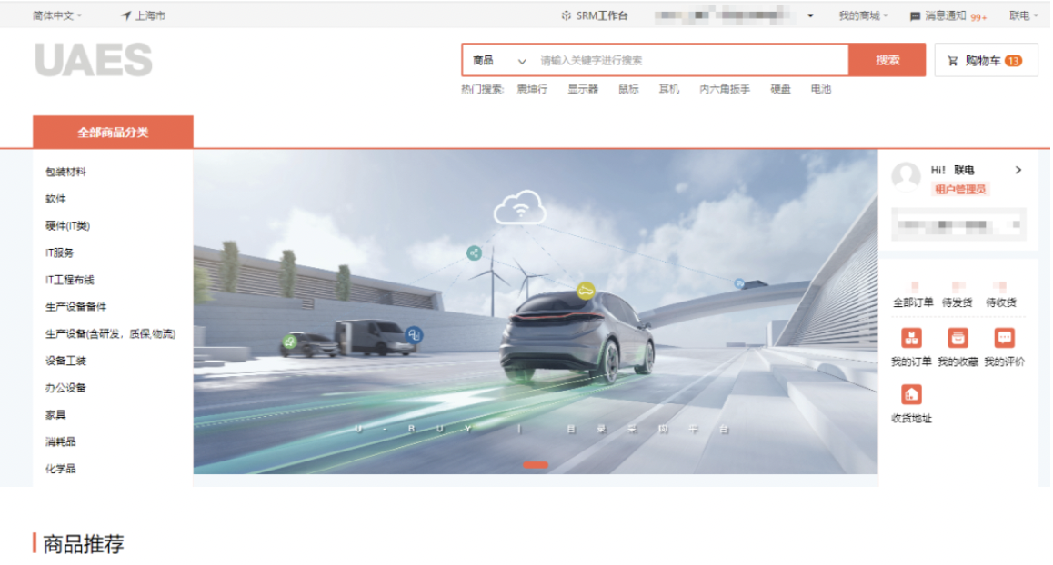Open 收货地址 address icon
This screenshot has width=1053, height=565.
[x=909, y=394]
